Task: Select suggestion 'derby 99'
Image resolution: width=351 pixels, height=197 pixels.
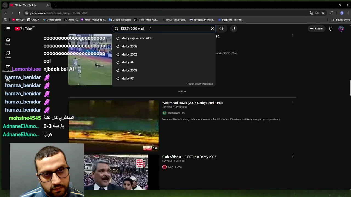Action: click(x=164, y=62)
